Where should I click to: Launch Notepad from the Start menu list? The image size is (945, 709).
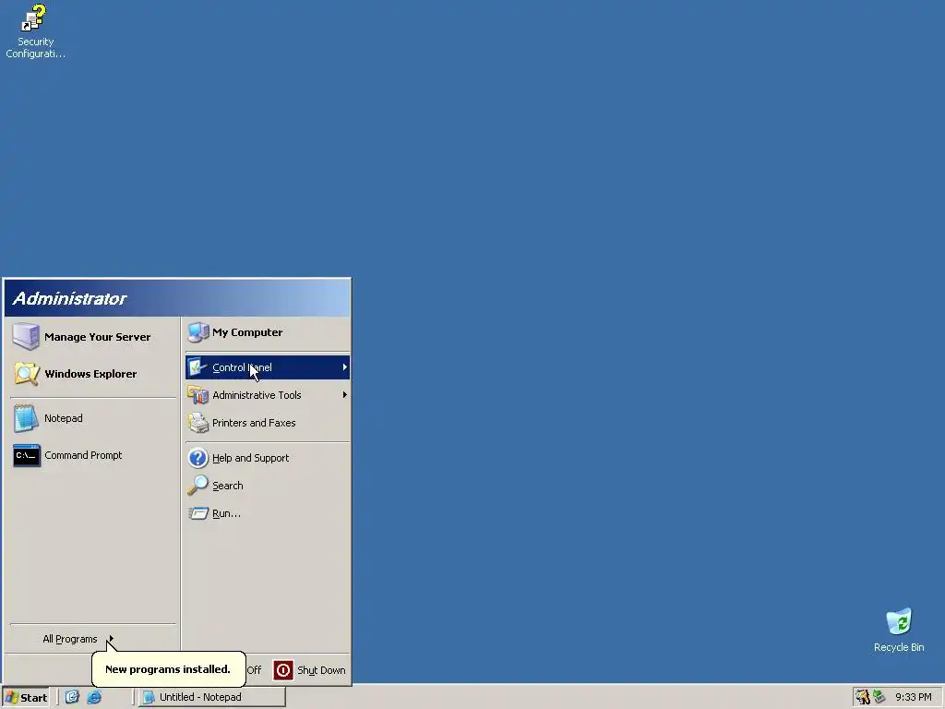point(92,418)
